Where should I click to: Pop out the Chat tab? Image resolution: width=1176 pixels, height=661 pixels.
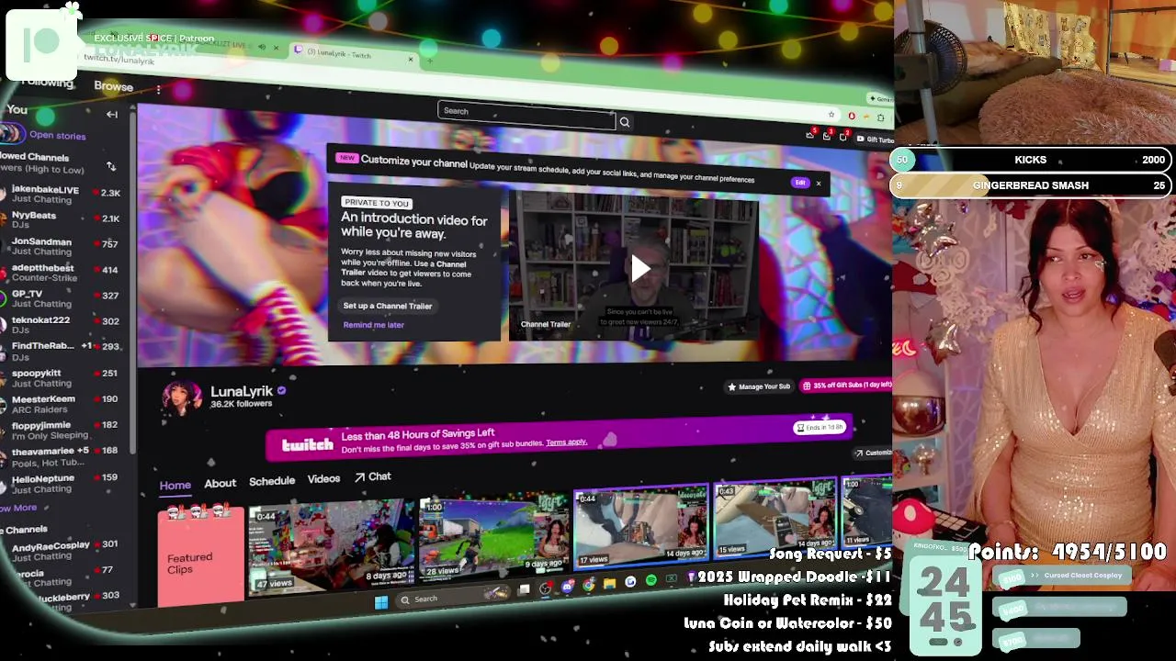click(373, 476)
